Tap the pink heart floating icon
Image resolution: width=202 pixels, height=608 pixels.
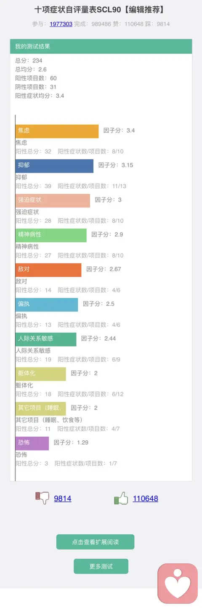[178, 583]
